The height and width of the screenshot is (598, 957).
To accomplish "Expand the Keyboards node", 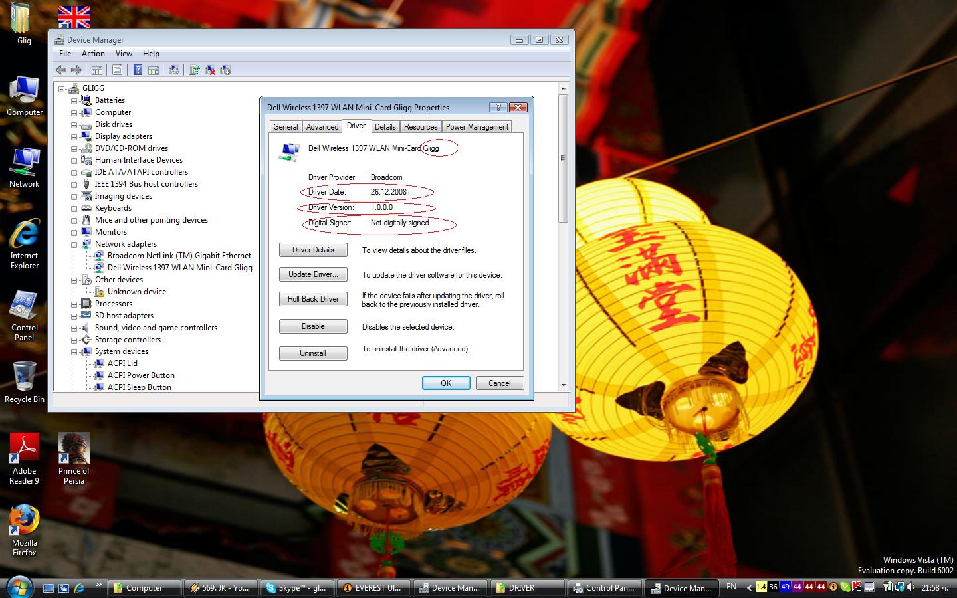I will tap(74, 209).
